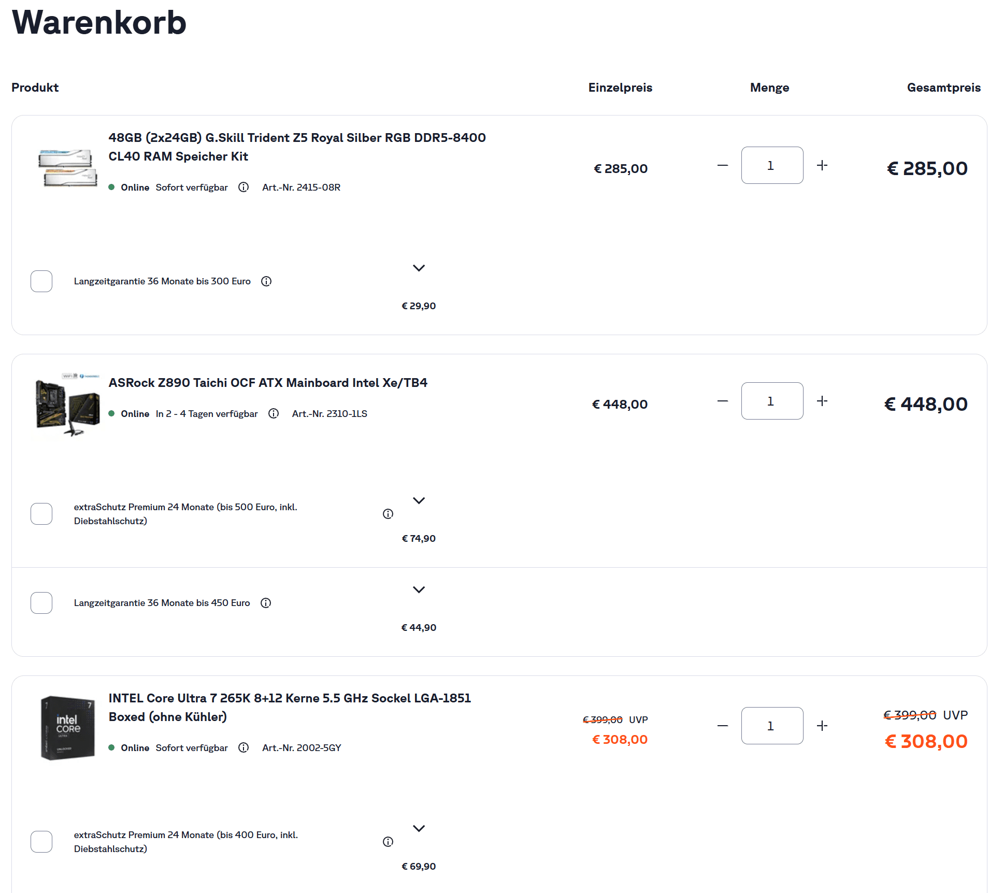Click the Intel Core Ultra 7 quantity field

(x=772, y=726)
